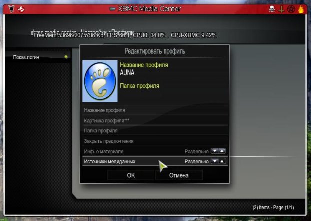Viewport: 311px width, 221px height.
Task: Click the yellow Папка профиля heading
Action: (140, 86)
